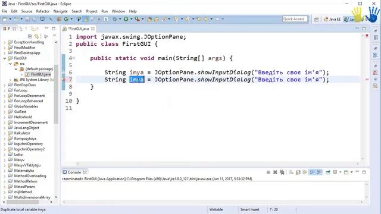Click the folding toggle on line 4

74,58
